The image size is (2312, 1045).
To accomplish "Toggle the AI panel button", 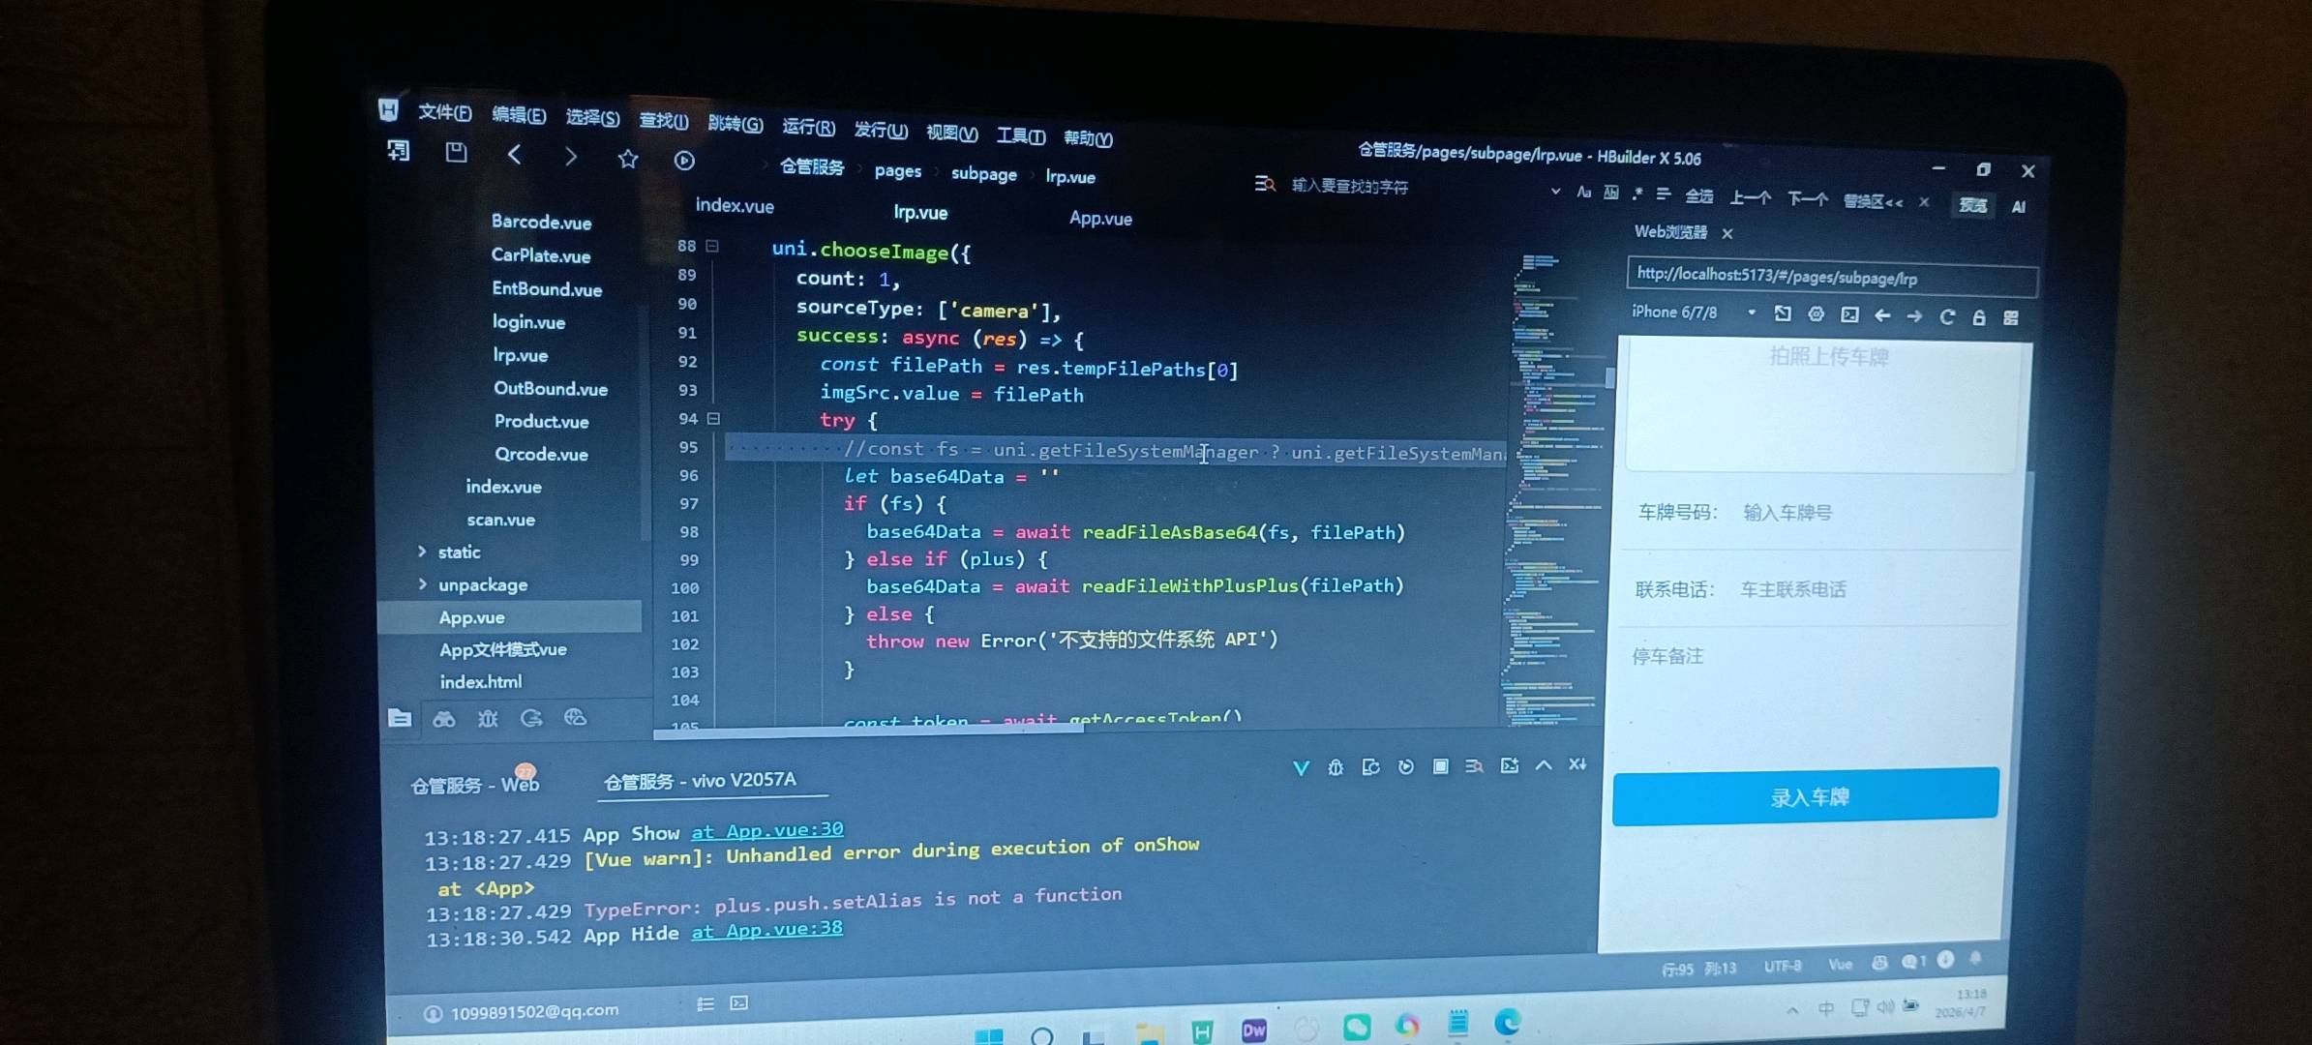I will click(x=2019, y=207).
